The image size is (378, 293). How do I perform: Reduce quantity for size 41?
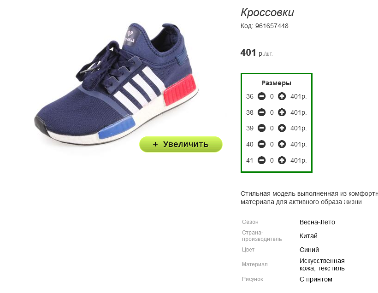261,160
